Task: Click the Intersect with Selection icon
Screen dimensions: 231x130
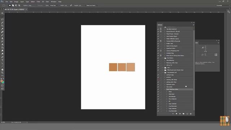Action: point(19,5)
